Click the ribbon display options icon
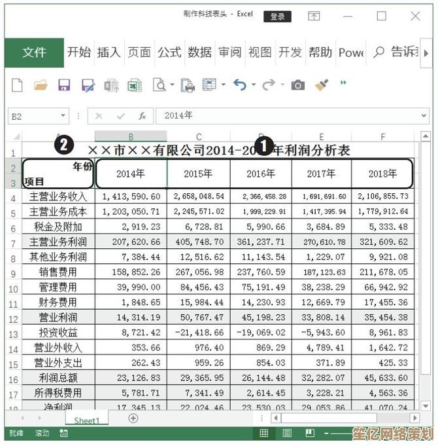The width and height of the screenshot is (438, 446). 314,16
